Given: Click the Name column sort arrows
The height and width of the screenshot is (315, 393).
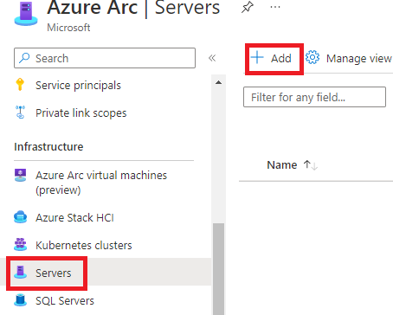Looking at the screenshot, I should point(311,165).
